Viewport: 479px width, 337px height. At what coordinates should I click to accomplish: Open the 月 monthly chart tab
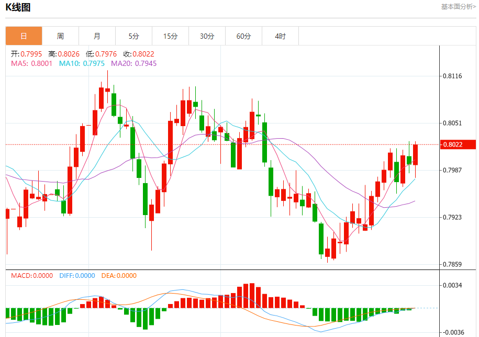pyautogui.click(x=97, y=36)
